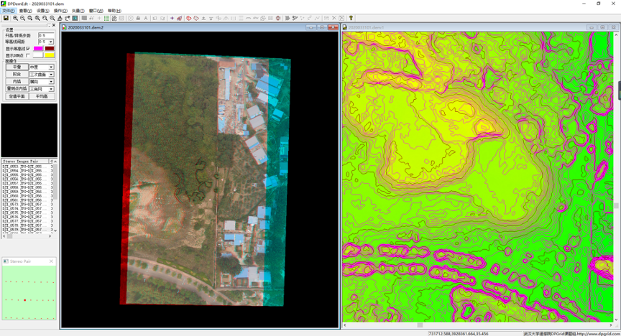This screenshot has width=621, height=336.
Task: Select the DJI_0560 stereo pair row
Action: click(27, 196)
